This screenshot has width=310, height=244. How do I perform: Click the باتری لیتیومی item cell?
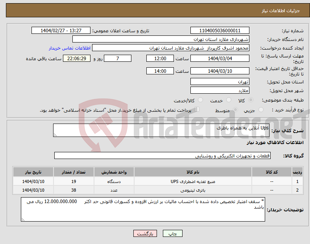pos(193,190)
